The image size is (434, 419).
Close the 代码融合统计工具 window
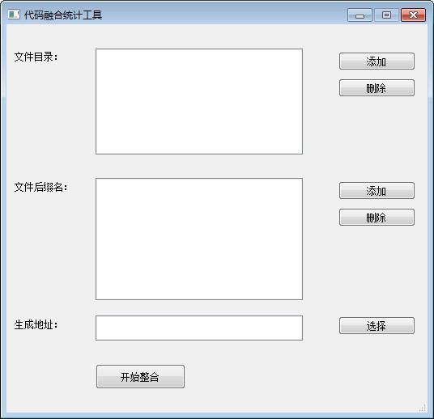(413, 15)
